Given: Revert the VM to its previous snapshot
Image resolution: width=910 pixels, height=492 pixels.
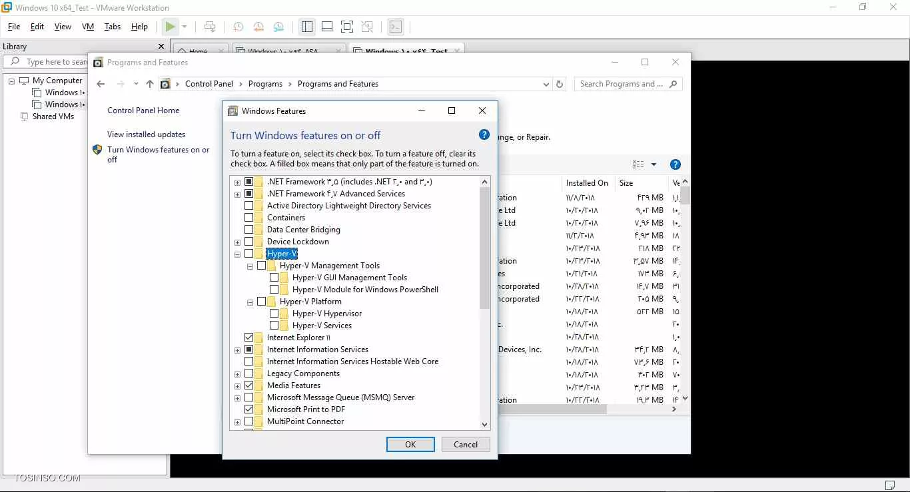Looking at the screenshot, I should 258,27.
